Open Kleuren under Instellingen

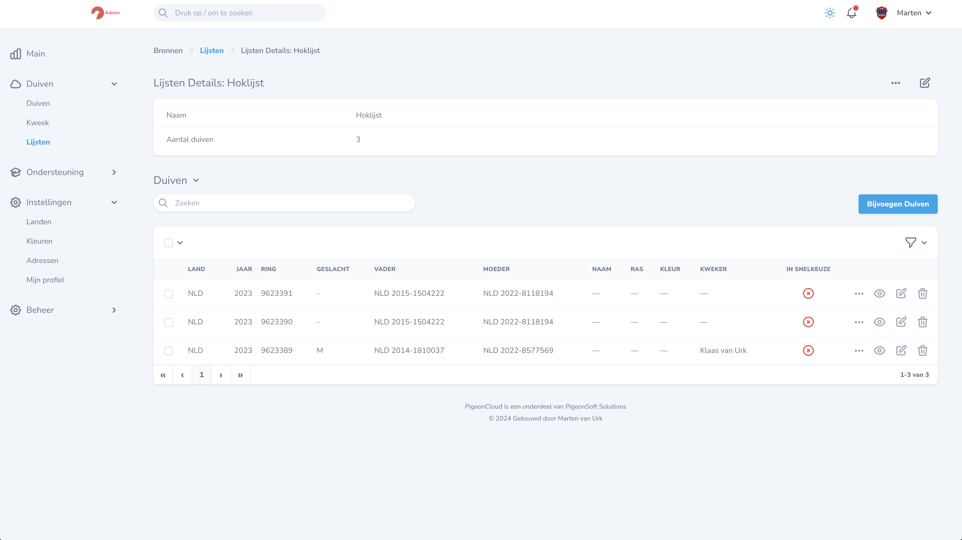tap(39, 241)
